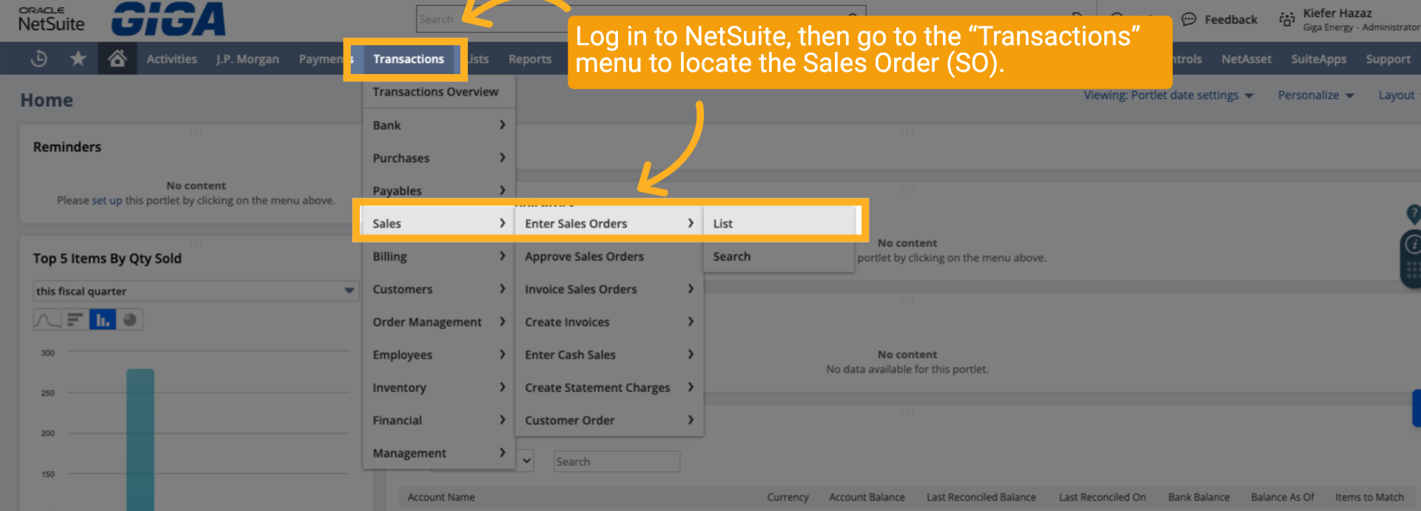
Task: Choose Approve Sales Orders
Action: click(x=609, y=256)
